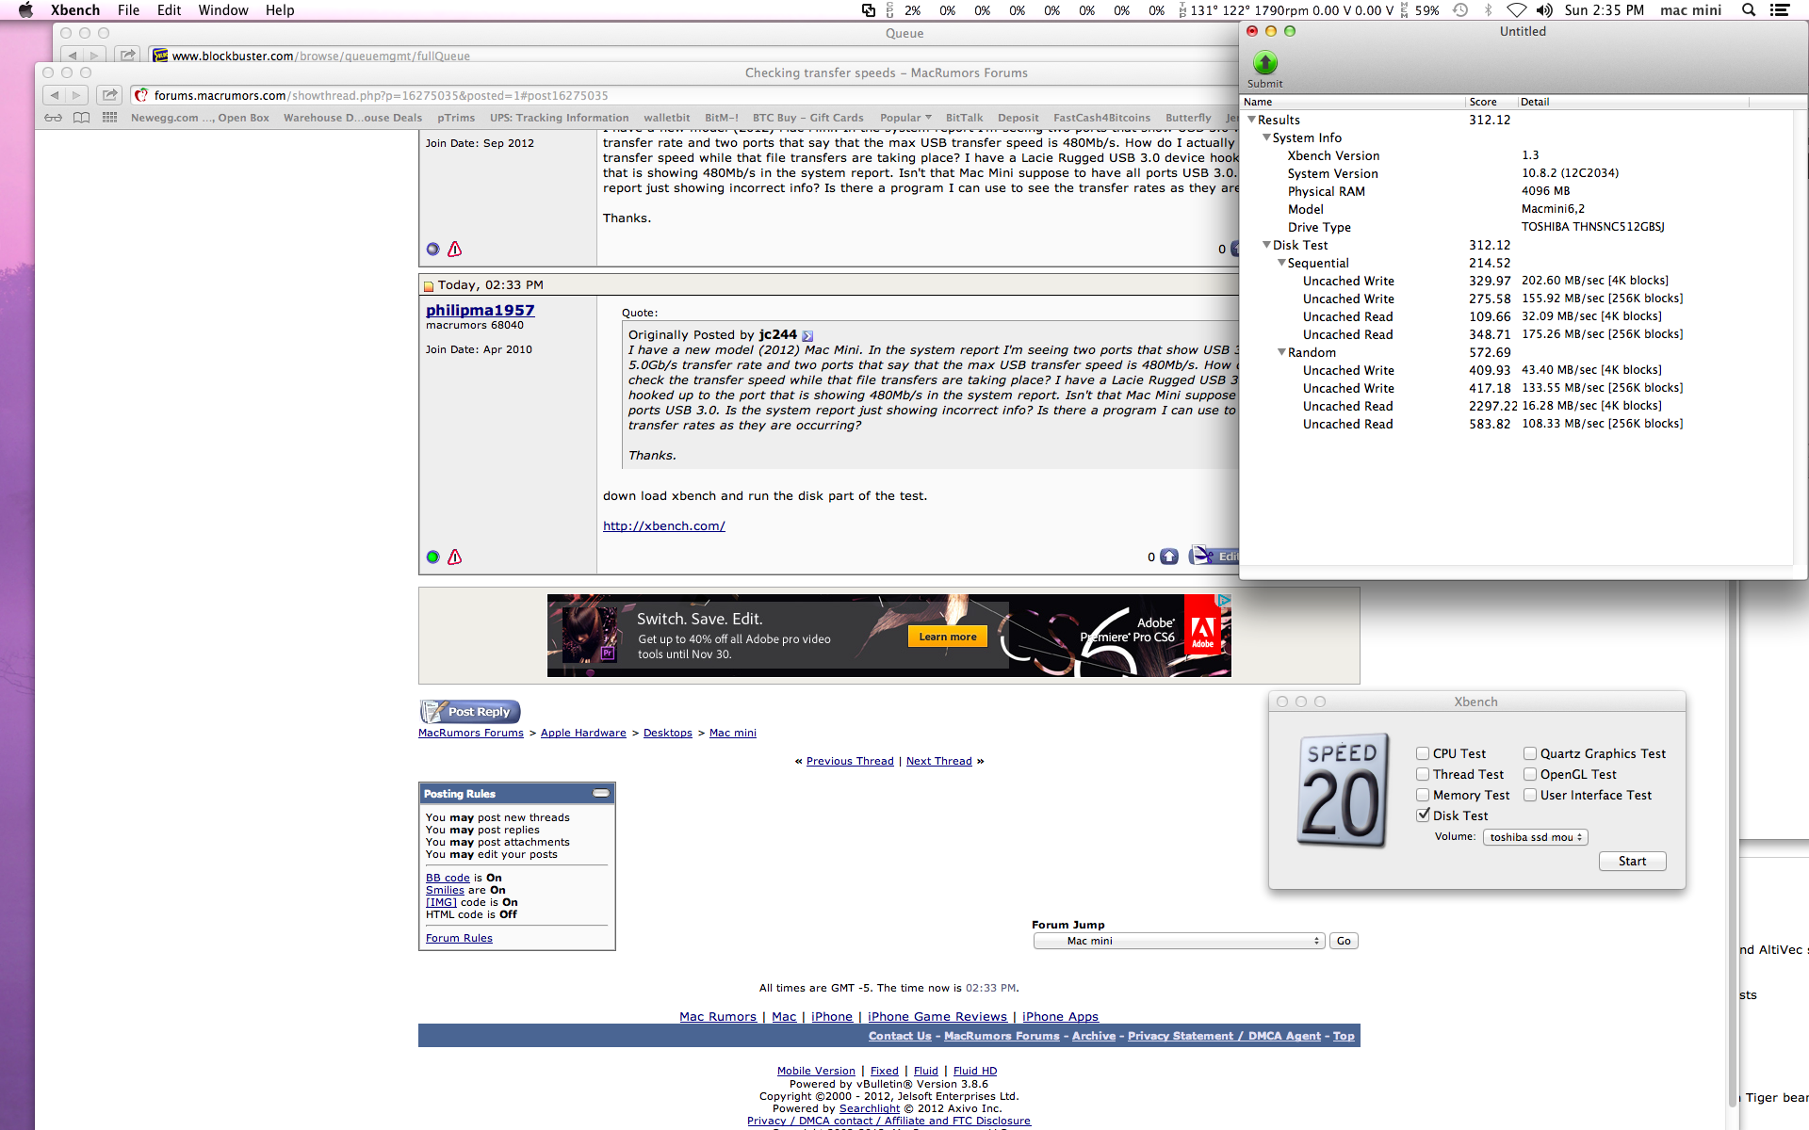Viewport: 1809px width, 1130px height.
Task: Click report post warning icon for philipma1957
Action: pos(455,557)
